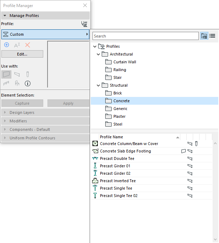Collapse the Architectural folder chevron
Image resolution: width=219 pixels, height=243 pixels.
pyautogui.click(x=99, y=54)
